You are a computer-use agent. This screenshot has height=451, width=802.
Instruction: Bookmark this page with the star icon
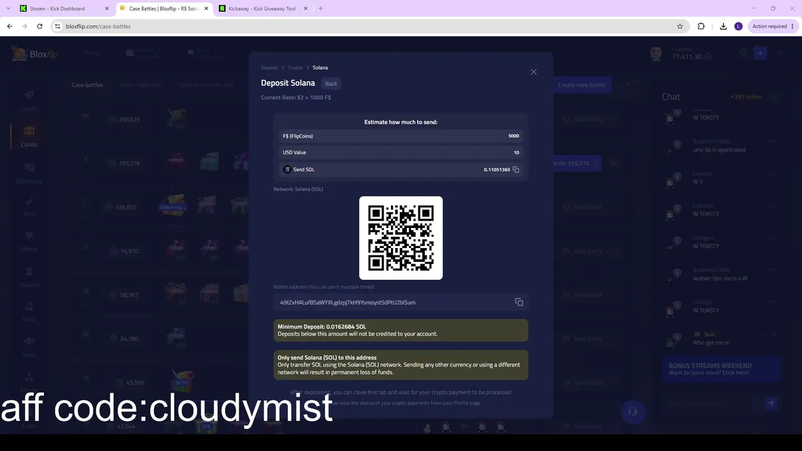point(680,26)
